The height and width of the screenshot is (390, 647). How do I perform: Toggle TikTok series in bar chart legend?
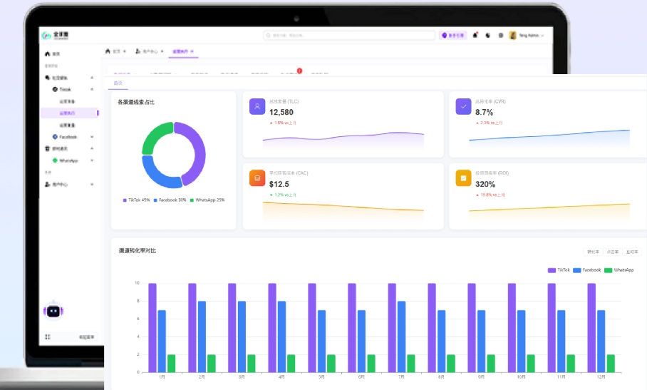(558, 270)
